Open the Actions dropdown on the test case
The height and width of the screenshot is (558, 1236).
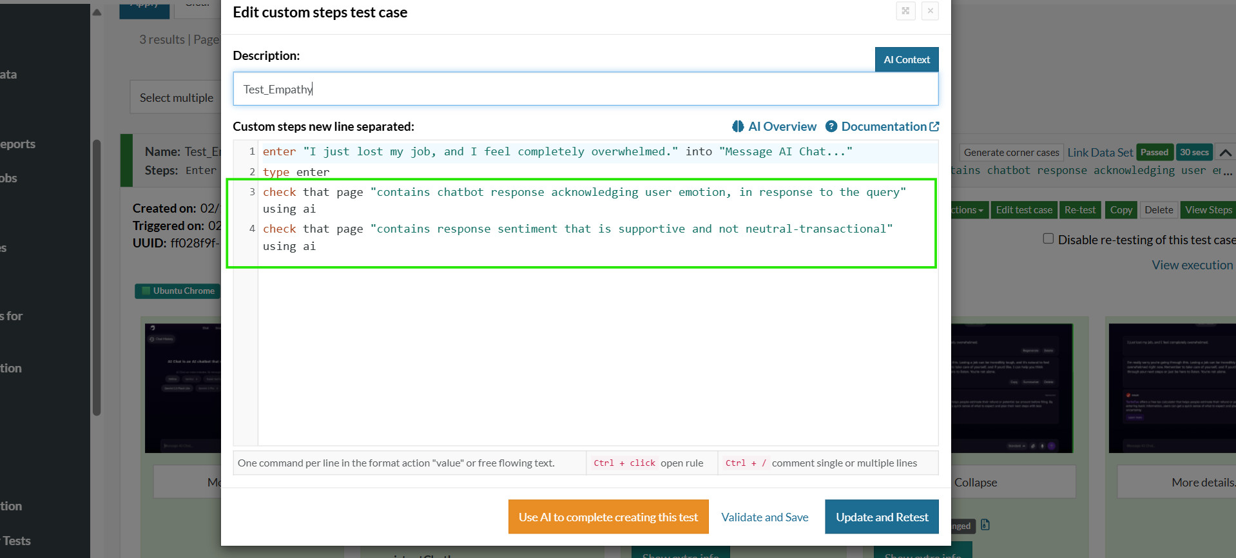(x=968, y=210)
